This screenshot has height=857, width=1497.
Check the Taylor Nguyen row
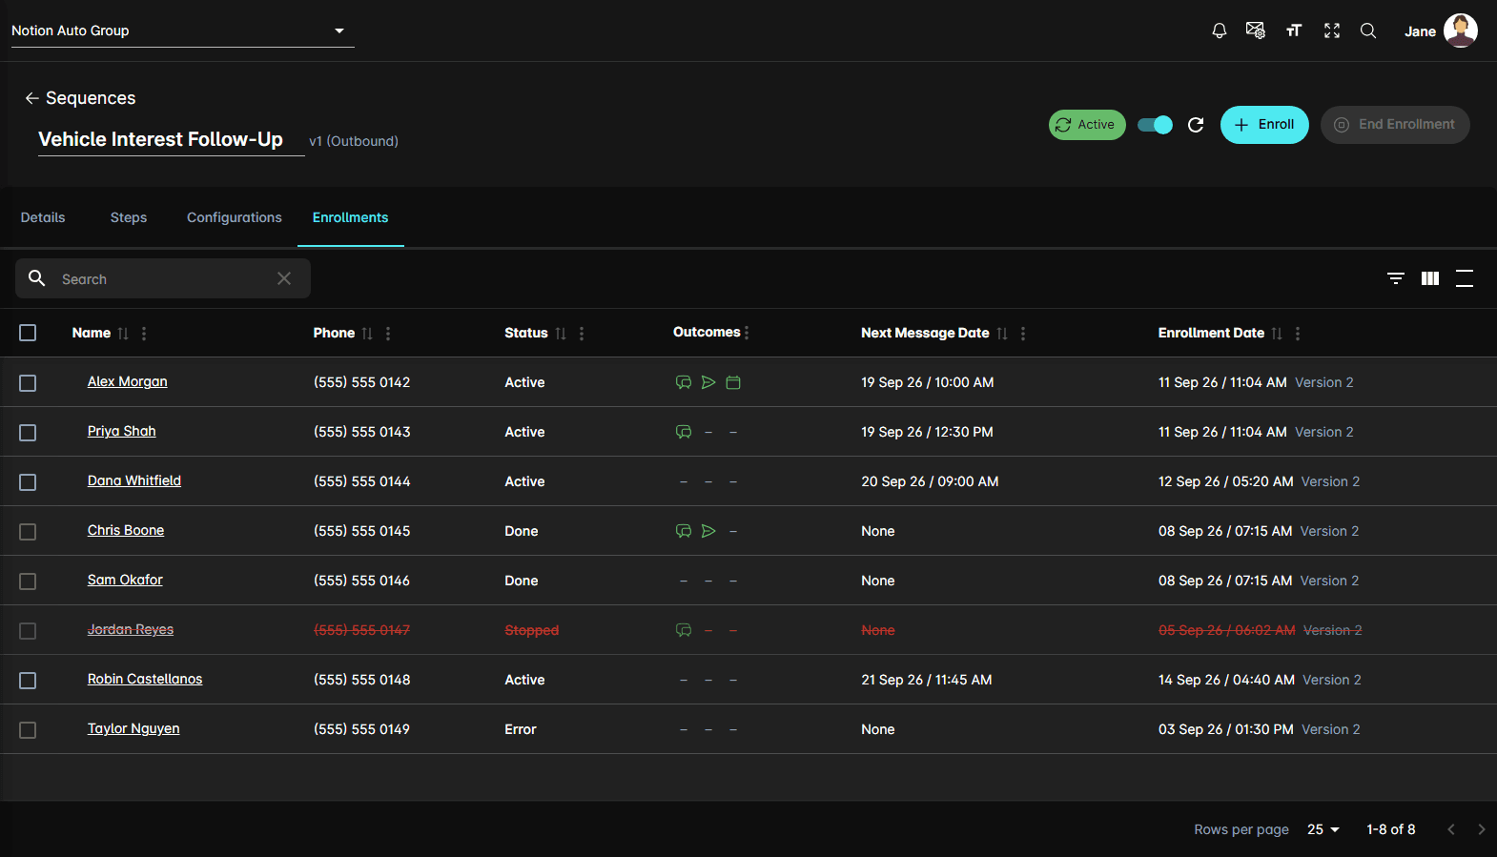[28, 730]
